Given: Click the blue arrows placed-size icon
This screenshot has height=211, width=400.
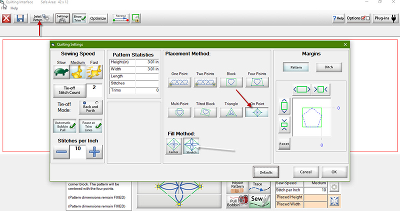Looking at the screenshot, I should pyautogui.click(x=334, y=201).
